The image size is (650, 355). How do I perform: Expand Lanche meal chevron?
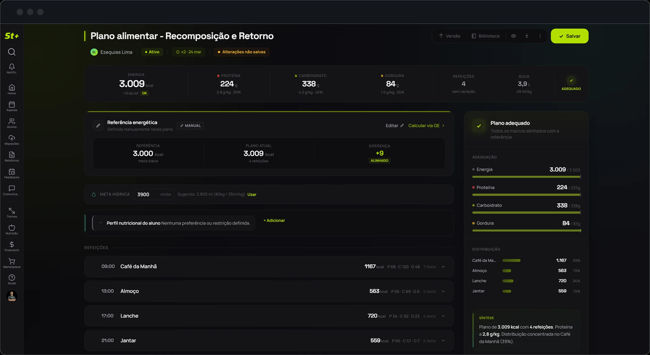pyautogui.click(x=443, y=316)
